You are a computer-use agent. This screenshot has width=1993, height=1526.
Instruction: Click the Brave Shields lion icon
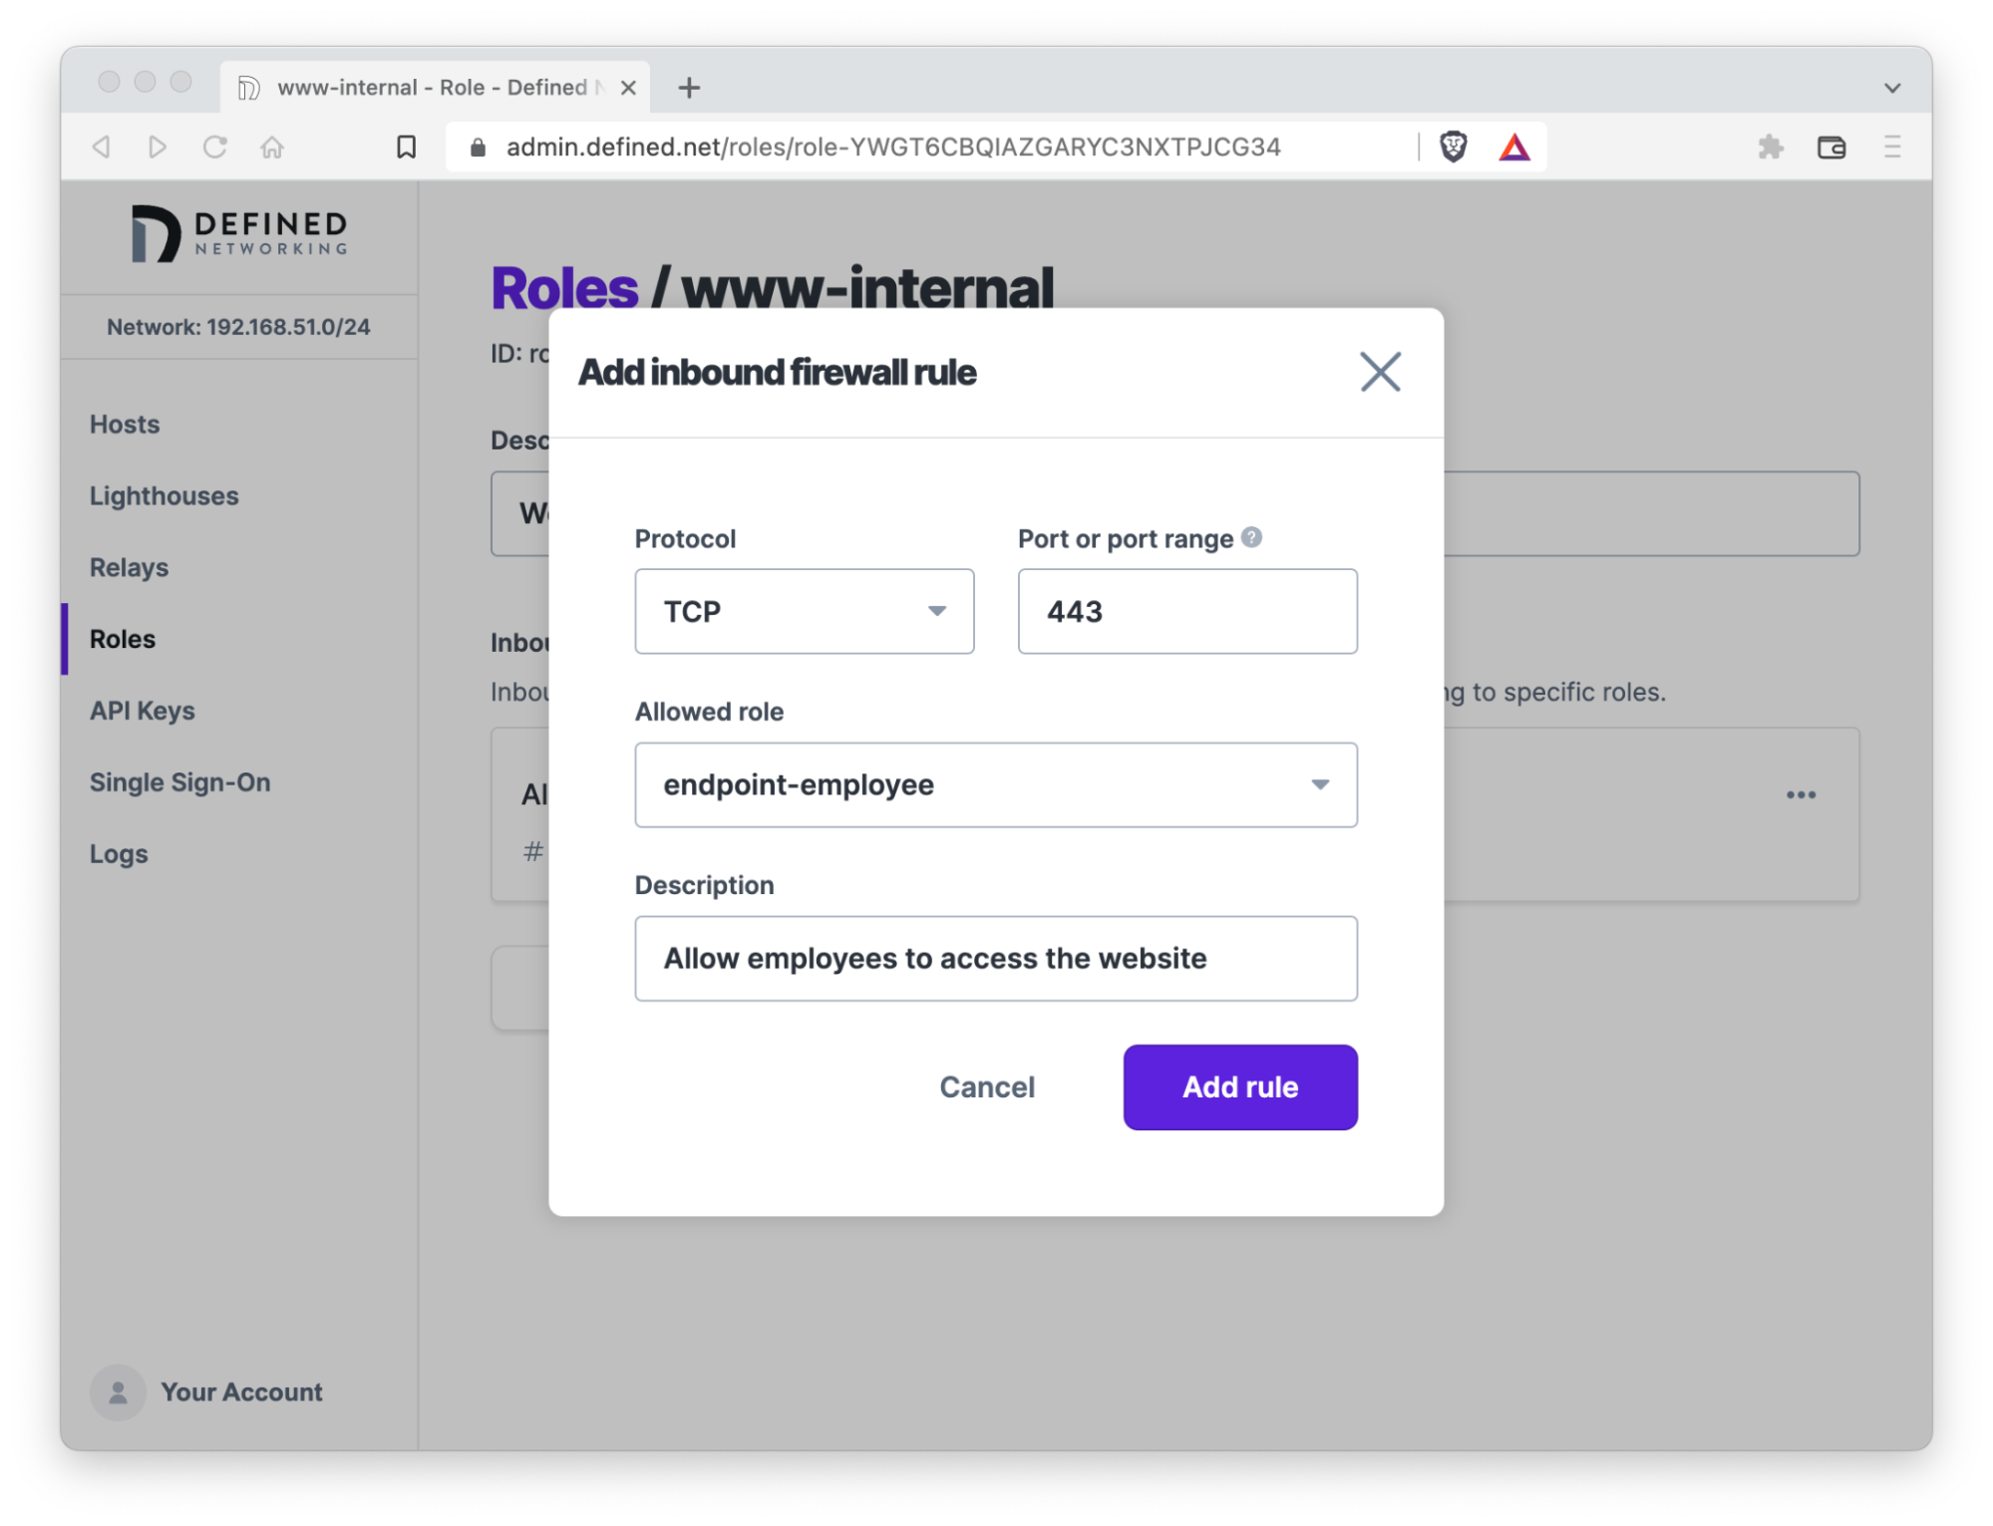pyautogui.click(x=1453, y=148)
